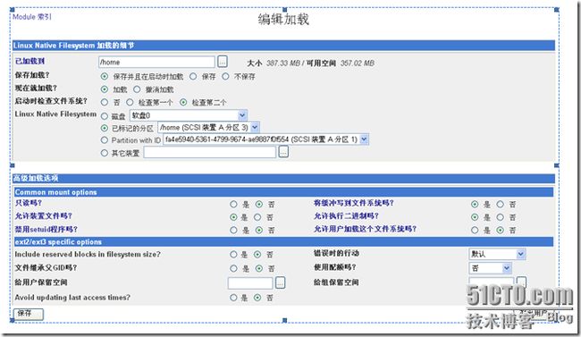Viewport: 581px width, 337px height.
Task: Click the 其它装置 device path field
Action: [x=210, y=152]
